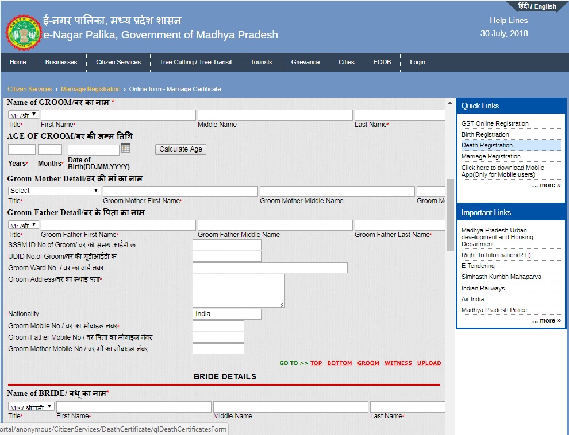Viewport: 569px width, 435px height.
Task: Open the Right To Information(RTI) link
Action: [x=497, y=255]
